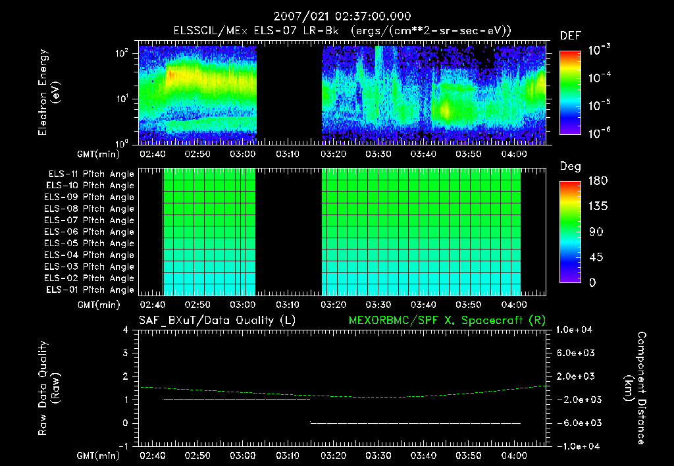Click the 10^-6 value on DEF scale
The width and height of the screenshot is (674, 466).
600,133
